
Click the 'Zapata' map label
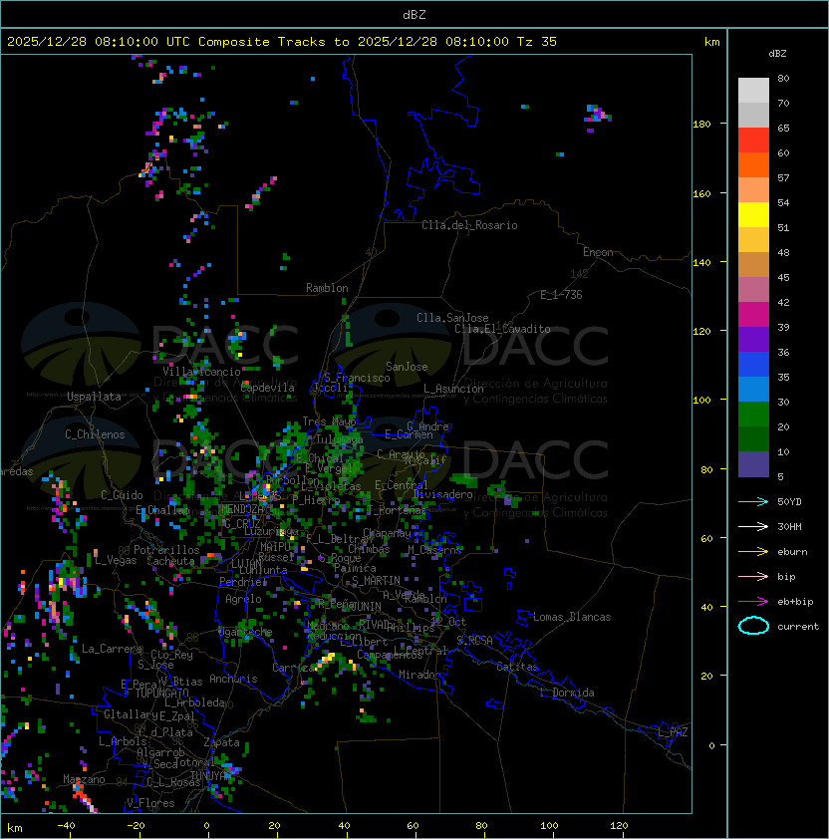221,742
